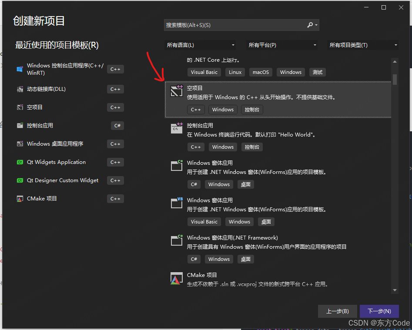
Task: Close the 创建新项目 dialog
Action: (401, 8)
